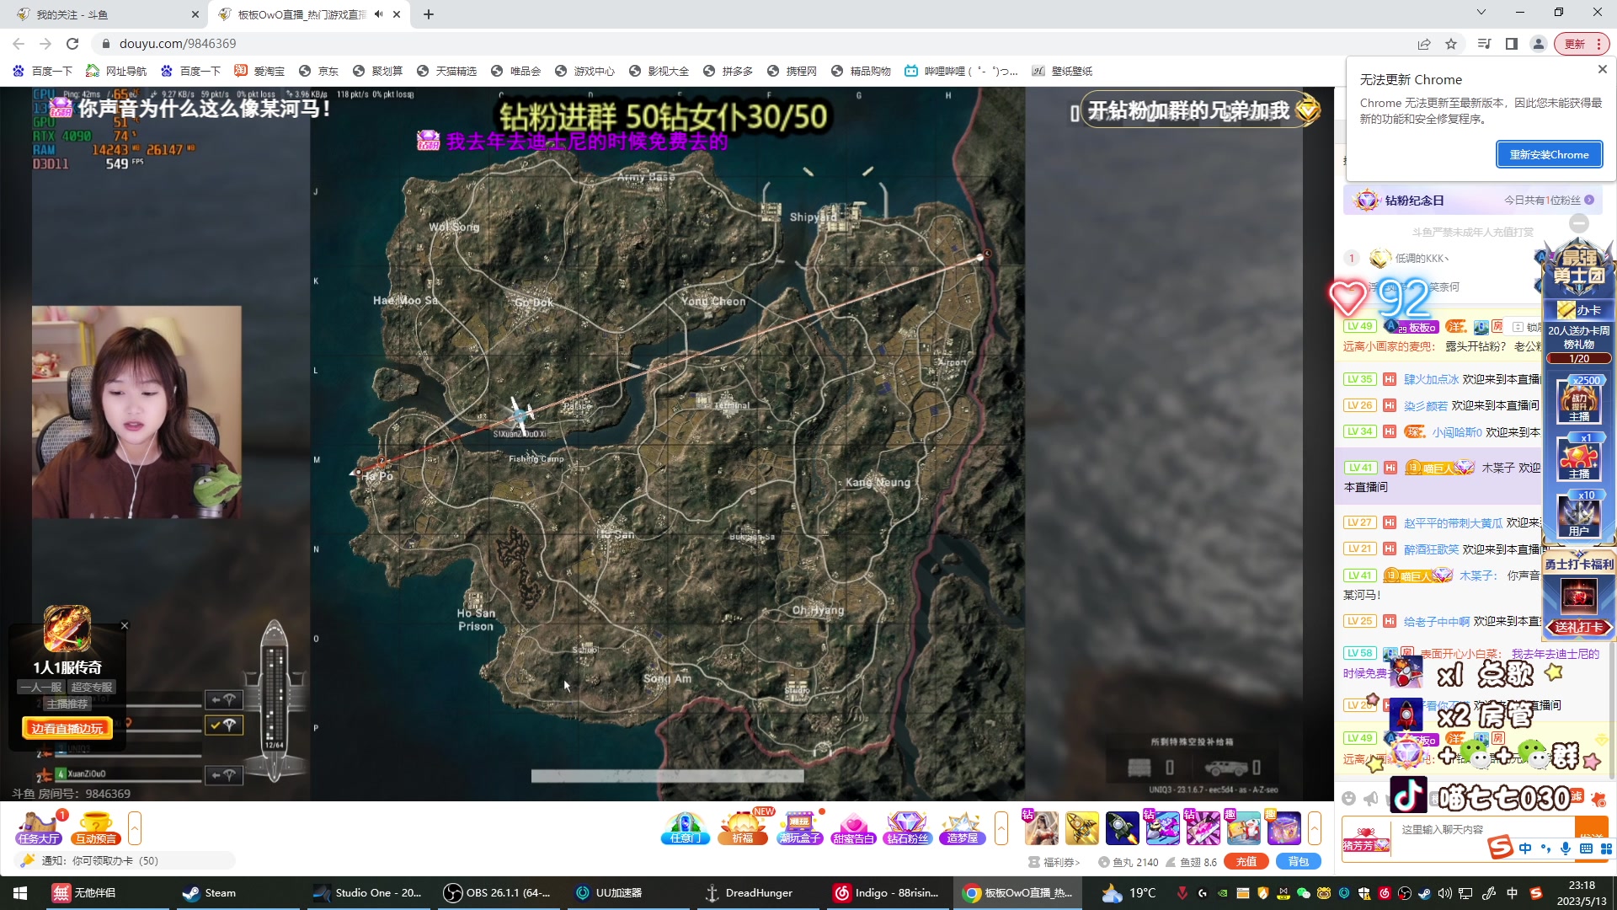Image resolution: width=1617 pixels, height=910 pixels.
Task: Click the video player progress bar
Action: 667,776
